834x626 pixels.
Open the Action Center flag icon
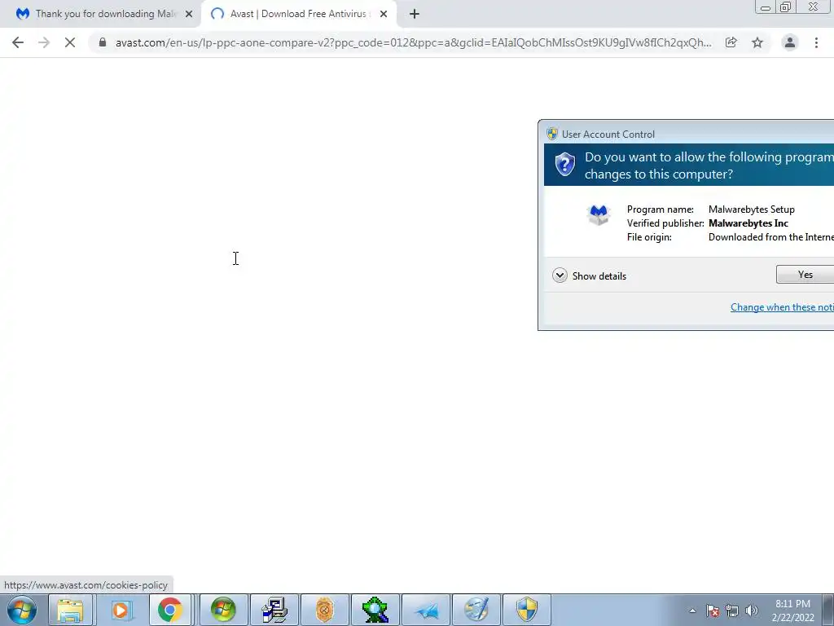(x=713, y=611)
